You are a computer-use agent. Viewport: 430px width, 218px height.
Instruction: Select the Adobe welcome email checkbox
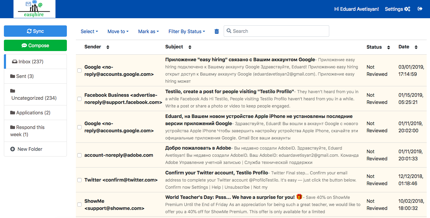(79, 155)
